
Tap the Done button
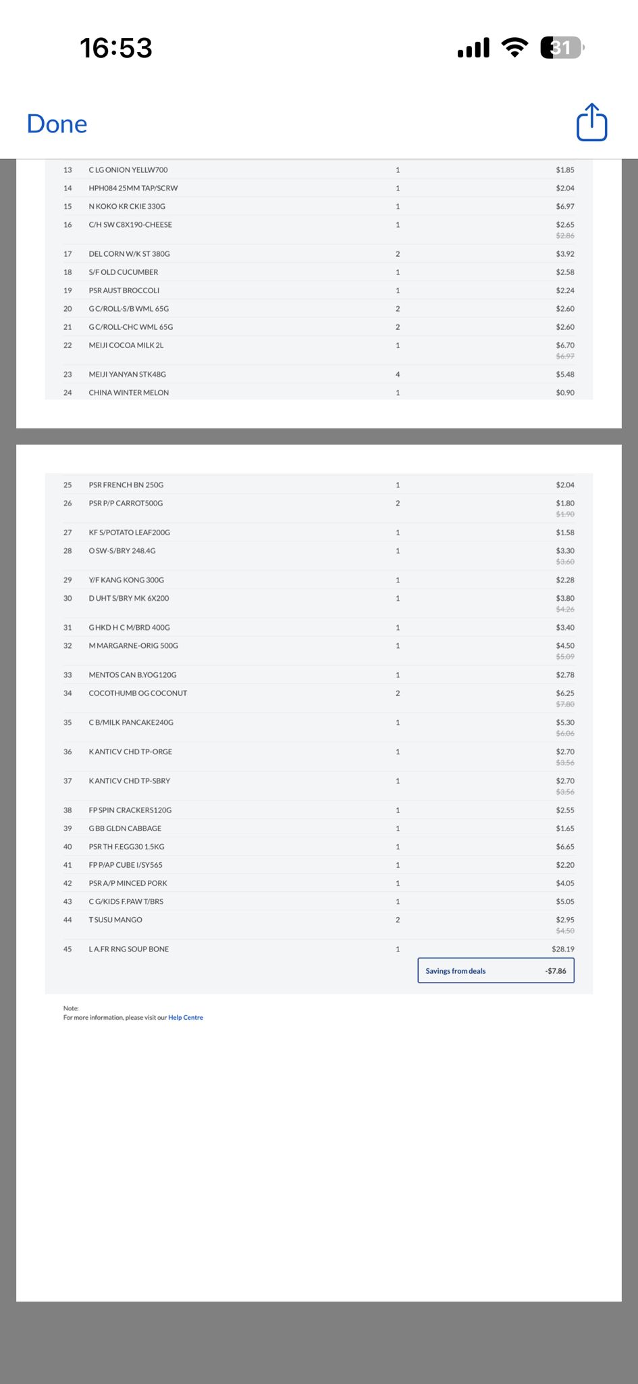tap(57, 124)
